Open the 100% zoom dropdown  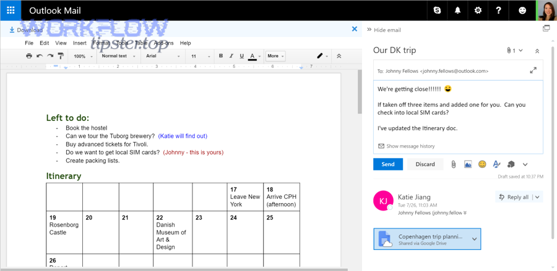[x=83, y=56]
